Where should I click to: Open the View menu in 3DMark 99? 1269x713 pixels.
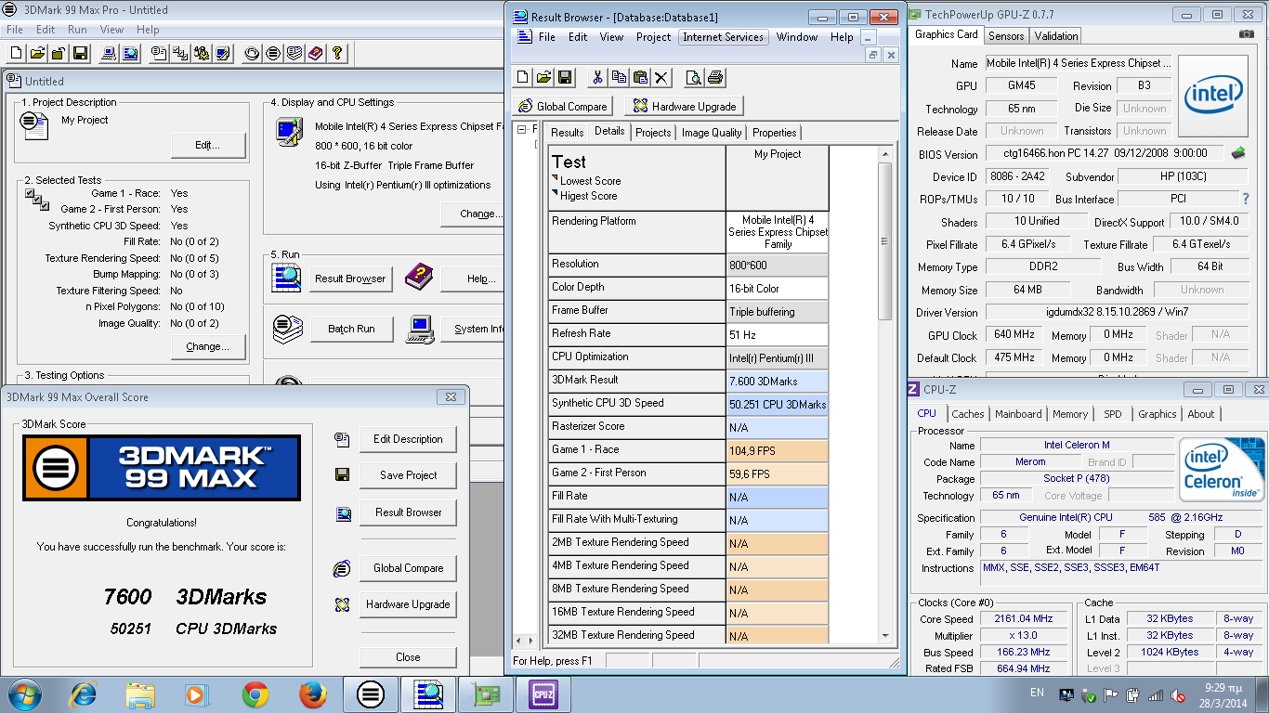[x=111, y=30]
